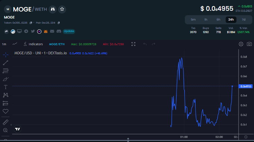Click the orange MetaMask fox icon
This screenshot has width=254, height=142.
(x=46, y=31)
